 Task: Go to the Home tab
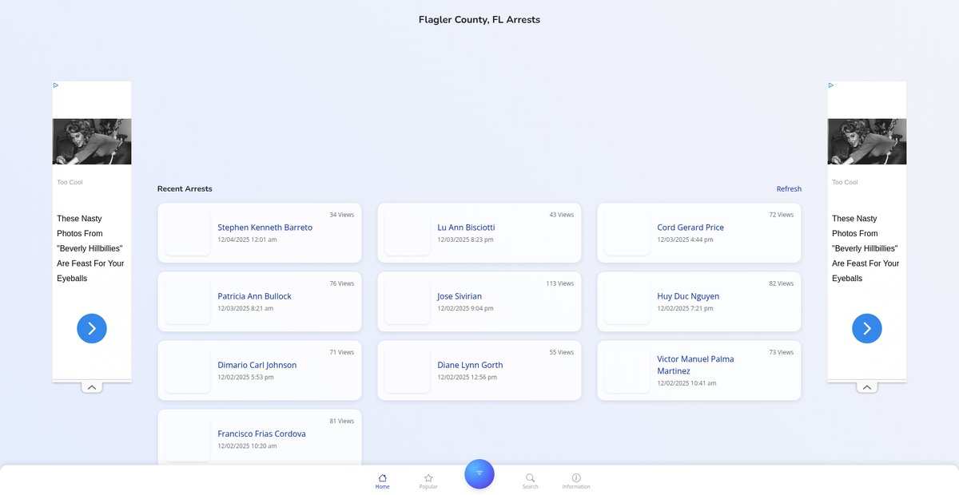[x=383, y=481]
